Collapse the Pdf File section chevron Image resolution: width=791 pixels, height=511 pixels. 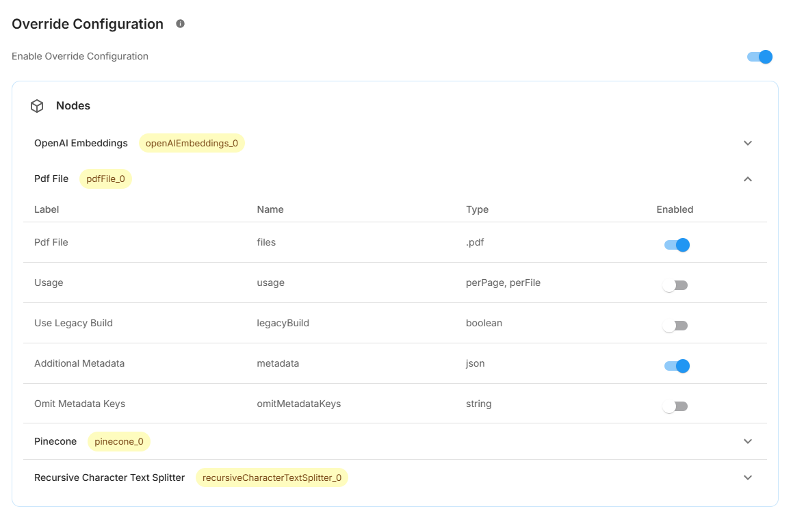click(x=748, y=179)
